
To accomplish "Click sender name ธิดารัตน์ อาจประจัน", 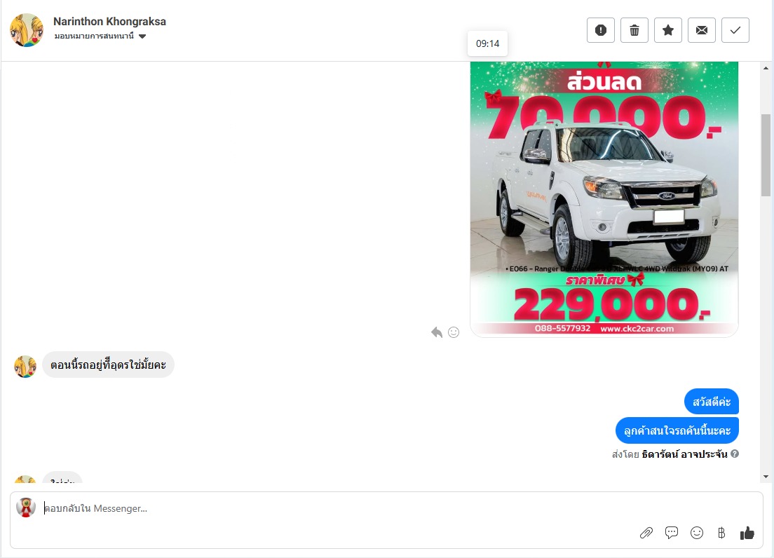I will coord(684,454).
